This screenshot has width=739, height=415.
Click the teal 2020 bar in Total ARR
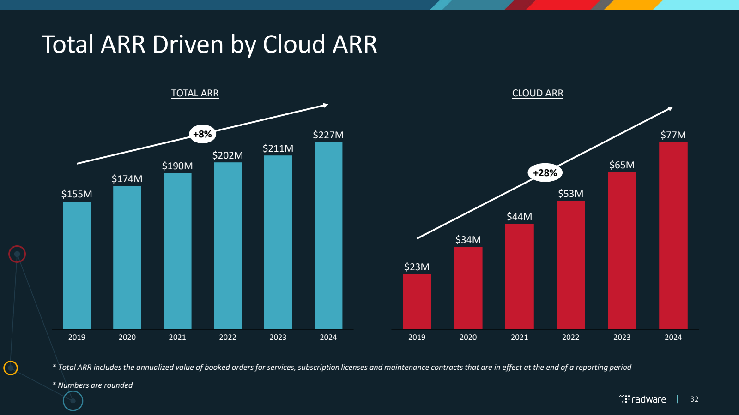point(127,257)
